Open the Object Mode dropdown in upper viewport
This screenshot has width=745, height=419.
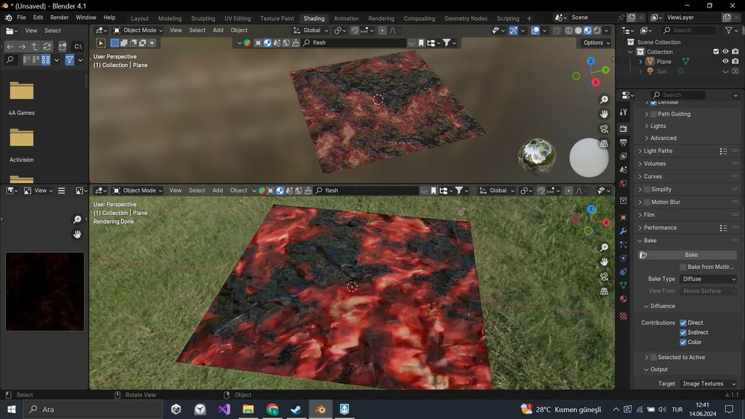tap(137, 30)
